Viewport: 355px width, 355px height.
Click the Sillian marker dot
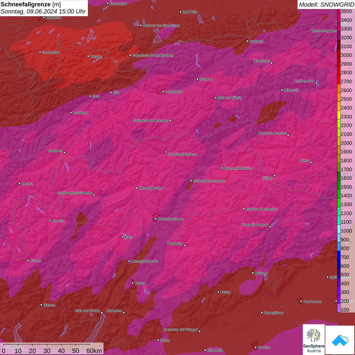[x=275, y=175]
